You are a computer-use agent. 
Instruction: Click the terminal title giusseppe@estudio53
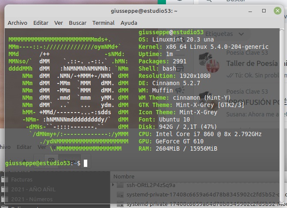click(x=144, y=11)
